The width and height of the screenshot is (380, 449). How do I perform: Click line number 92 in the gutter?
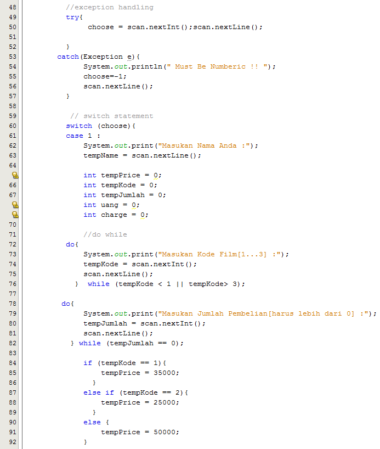[x=13, y=442]
